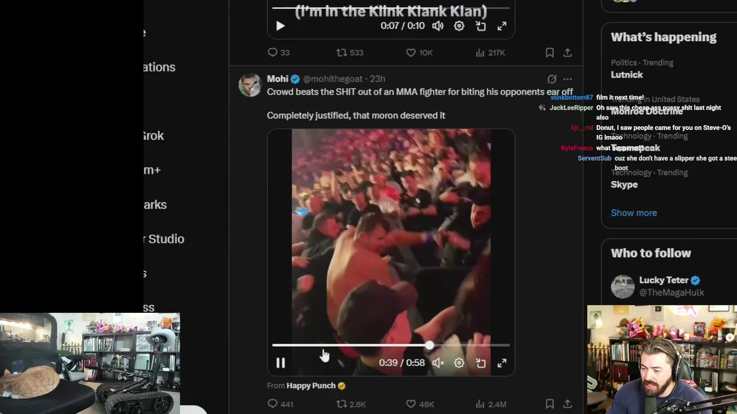This screenshot has width=737, height=414.
Task: Open more options on Mohi post
Action: point(568,79)
